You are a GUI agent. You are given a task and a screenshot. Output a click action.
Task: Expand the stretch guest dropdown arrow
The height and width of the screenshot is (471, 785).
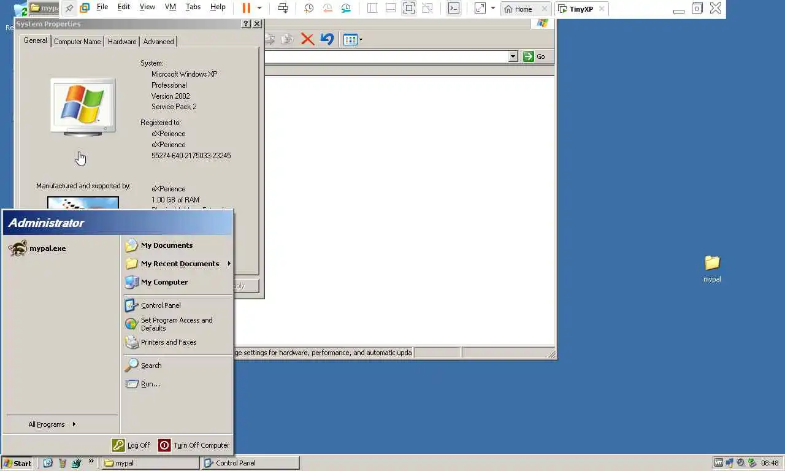pyautogui.click(x=492, y=8)
